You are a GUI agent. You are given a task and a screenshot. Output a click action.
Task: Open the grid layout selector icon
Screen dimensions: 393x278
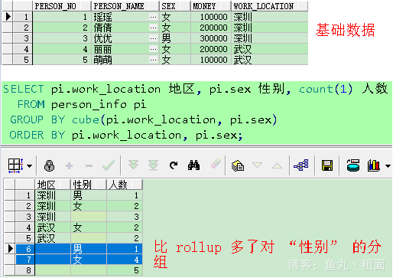coord(16,165)
